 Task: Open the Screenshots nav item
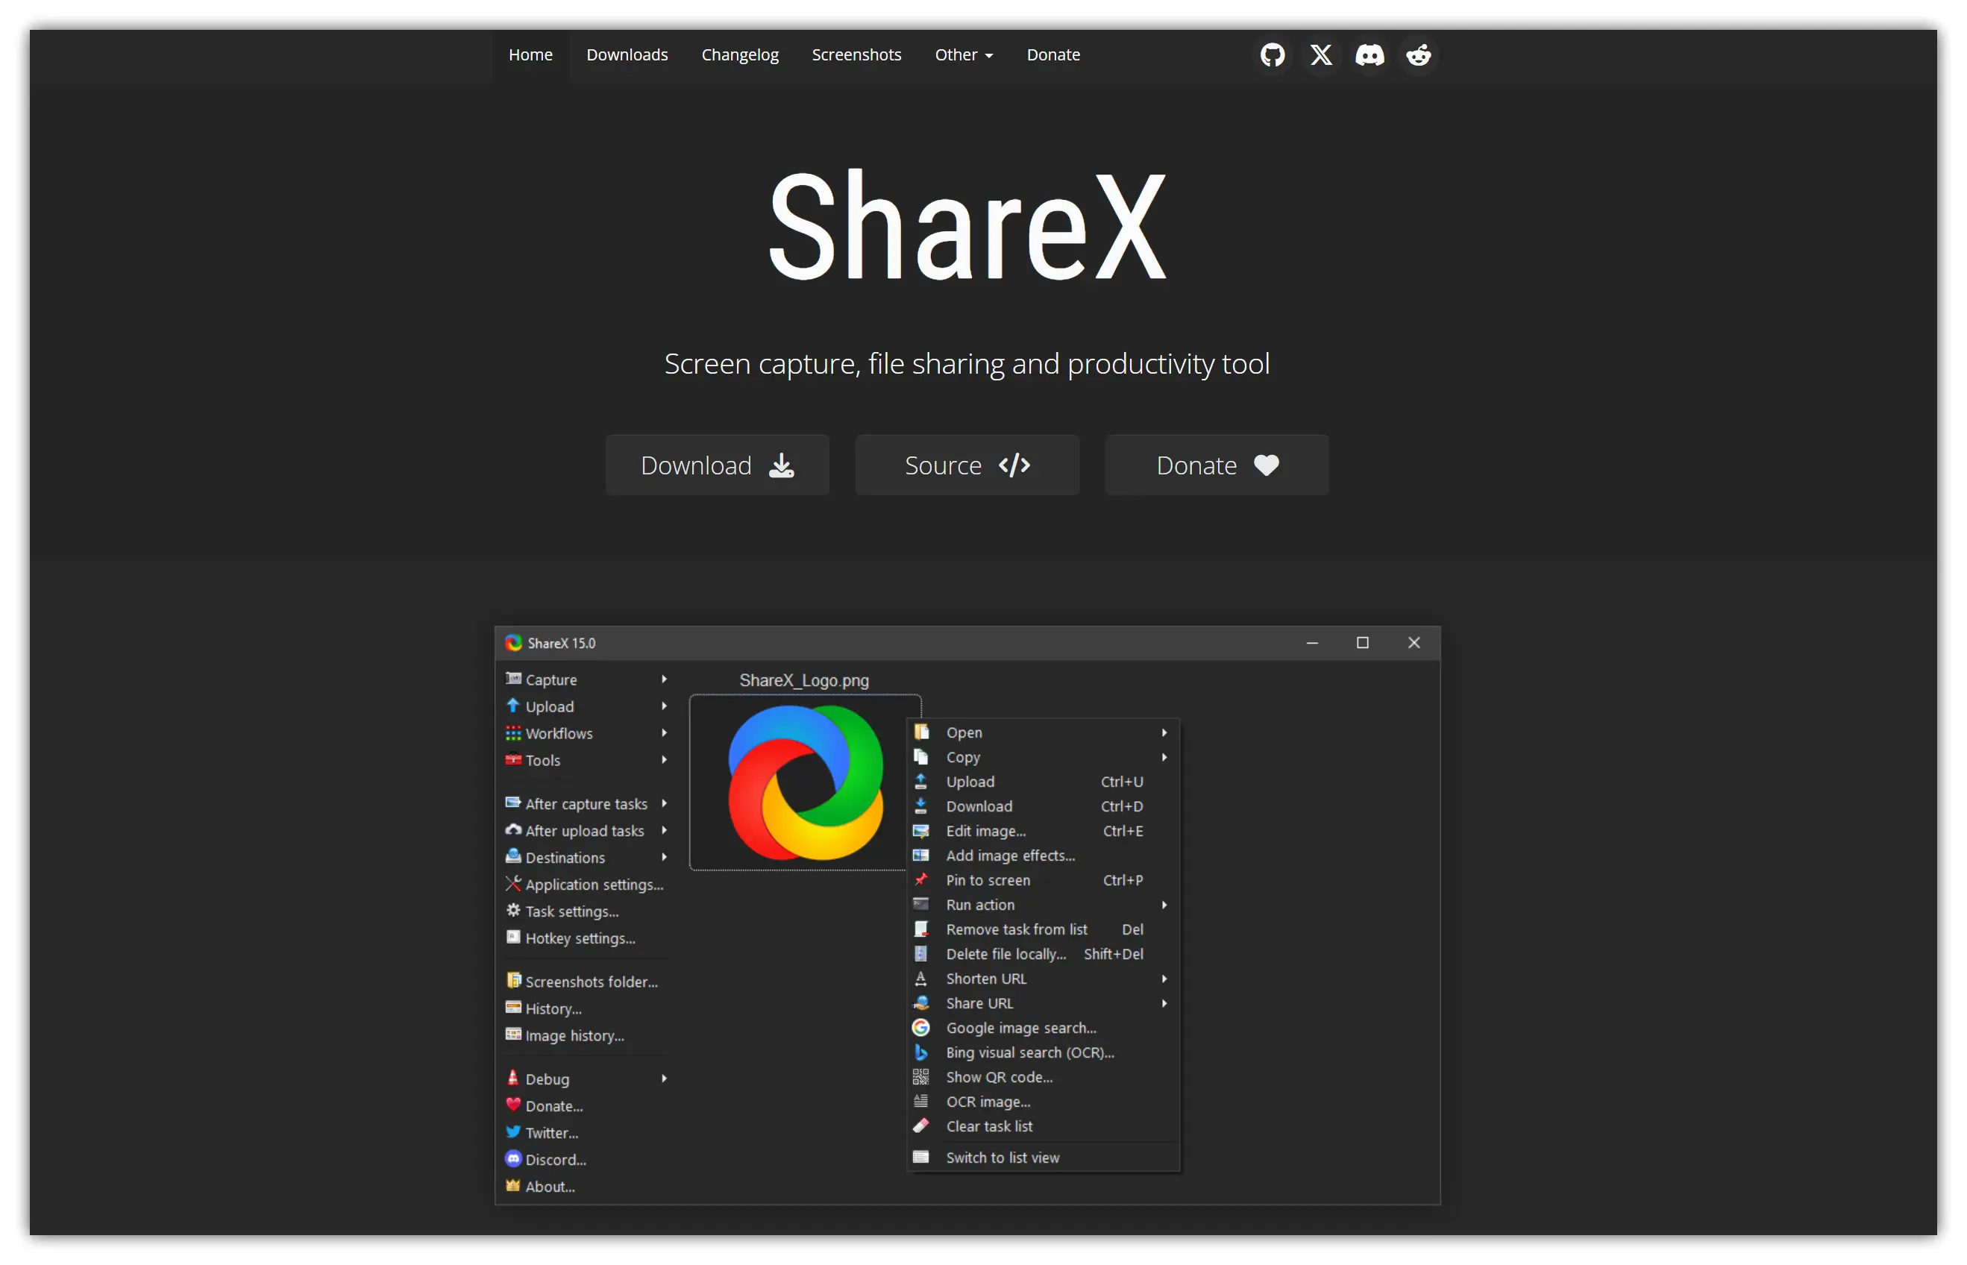coord(856,55)
